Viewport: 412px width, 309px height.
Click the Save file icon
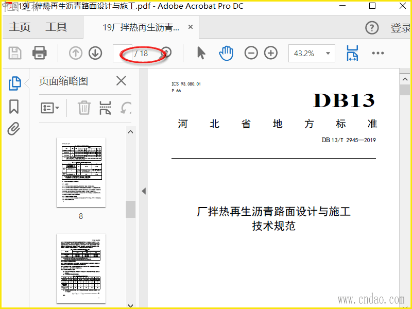coord(15,53)
